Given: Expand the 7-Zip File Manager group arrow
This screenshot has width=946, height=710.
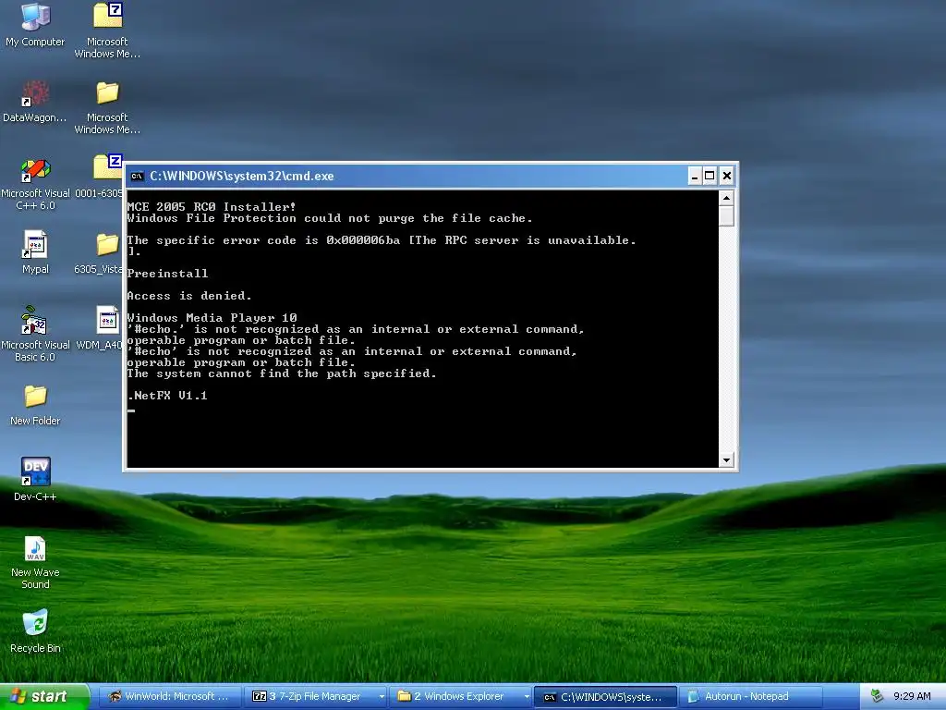Looking at the screenshot, I should click(x=382, y=697).
